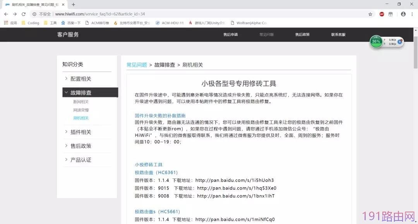This screenshot has height=224, width=418.
Task: Open 售后申请 in the top navigation
Action: (231, 35)
